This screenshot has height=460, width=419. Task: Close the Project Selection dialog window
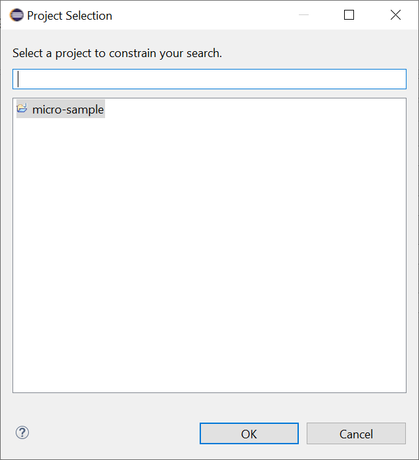395,15
